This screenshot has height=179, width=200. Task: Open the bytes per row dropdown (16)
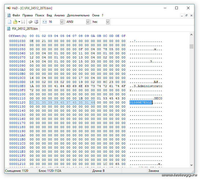tap(62, 22)
